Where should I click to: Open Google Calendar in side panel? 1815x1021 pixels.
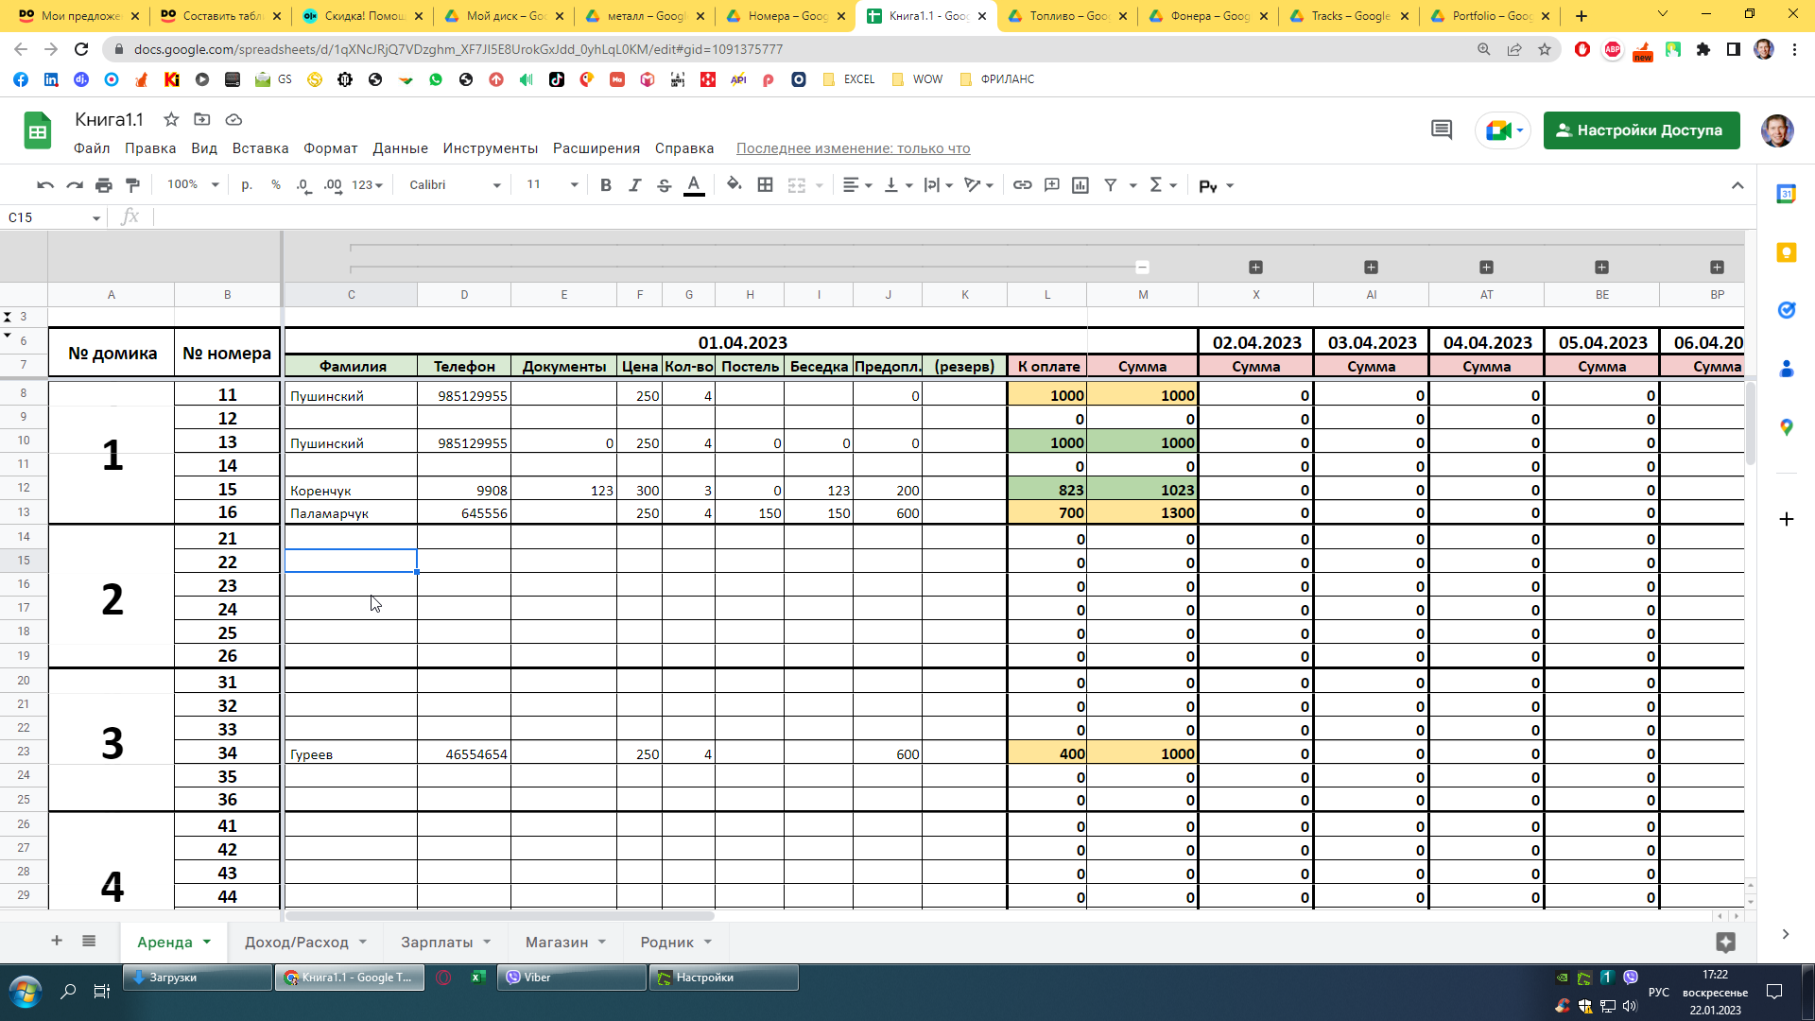(x=1786, y=194)
